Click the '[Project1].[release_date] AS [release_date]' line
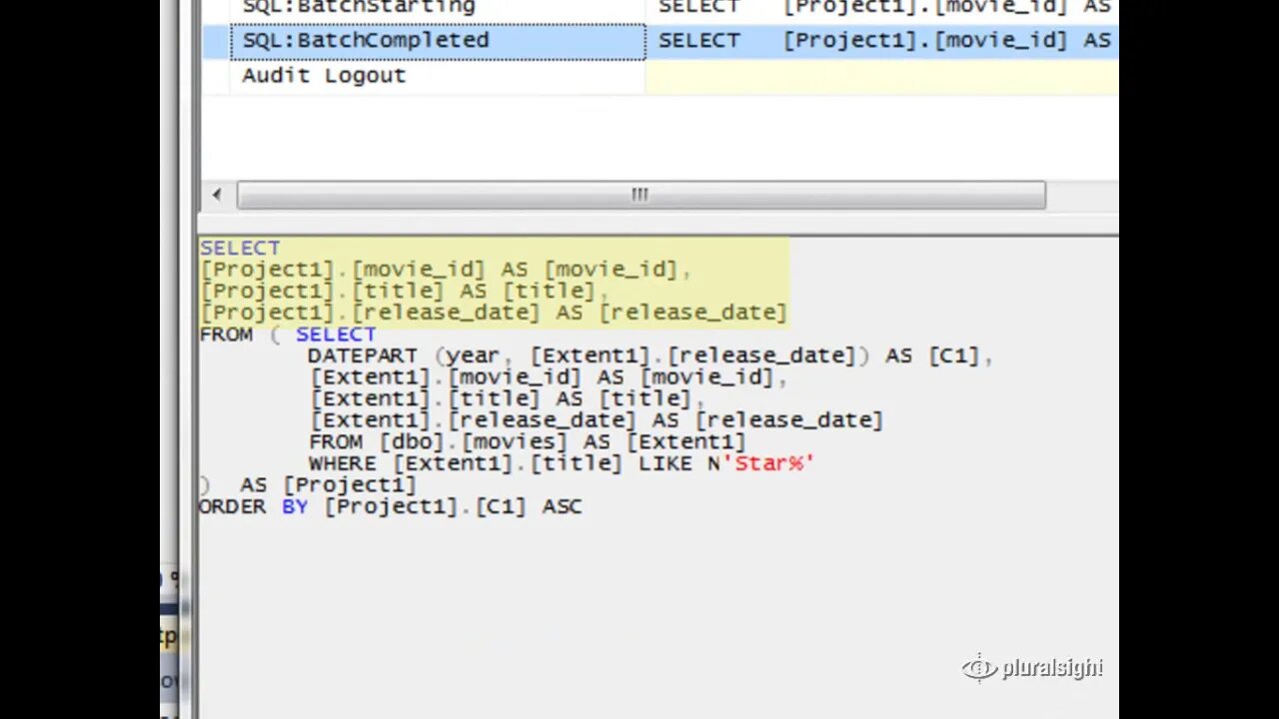Image resolution: width=1279 pixels, height=719 pixels. 494,313
